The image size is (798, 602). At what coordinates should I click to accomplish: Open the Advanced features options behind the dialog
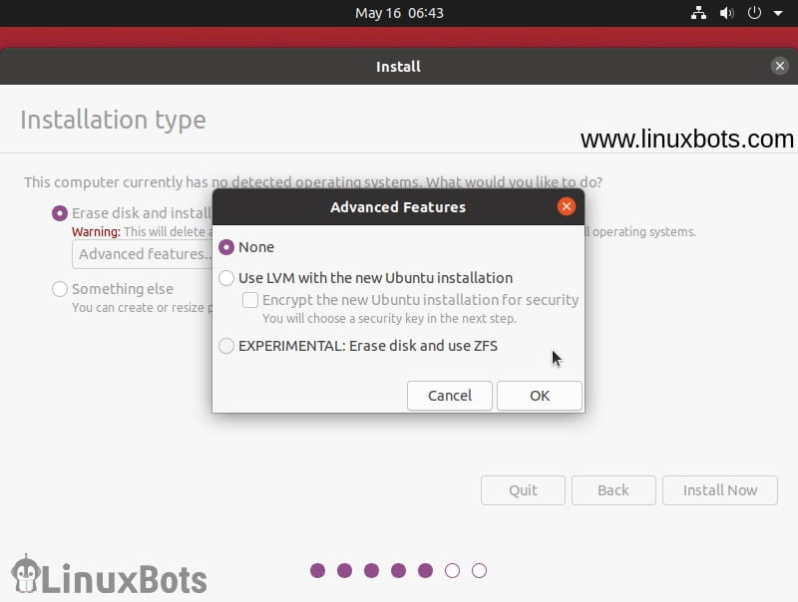[x=140, y=254]
